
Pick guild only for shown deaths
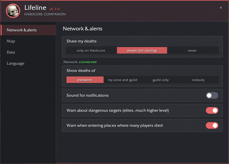point(161,80)
